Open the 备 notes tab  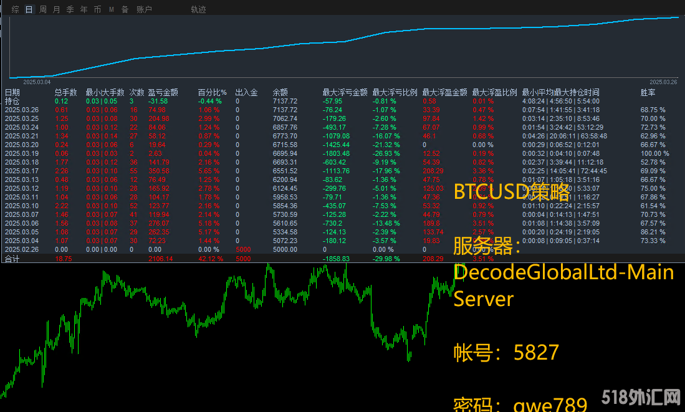point(125,9)
